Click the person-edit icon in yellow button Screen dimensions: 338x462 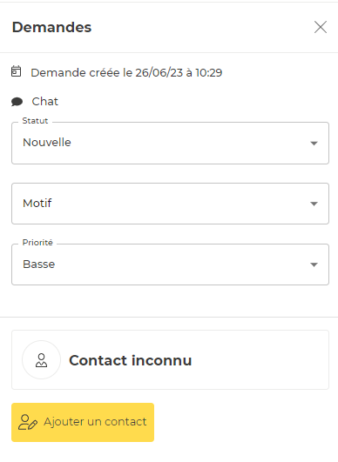28,422
